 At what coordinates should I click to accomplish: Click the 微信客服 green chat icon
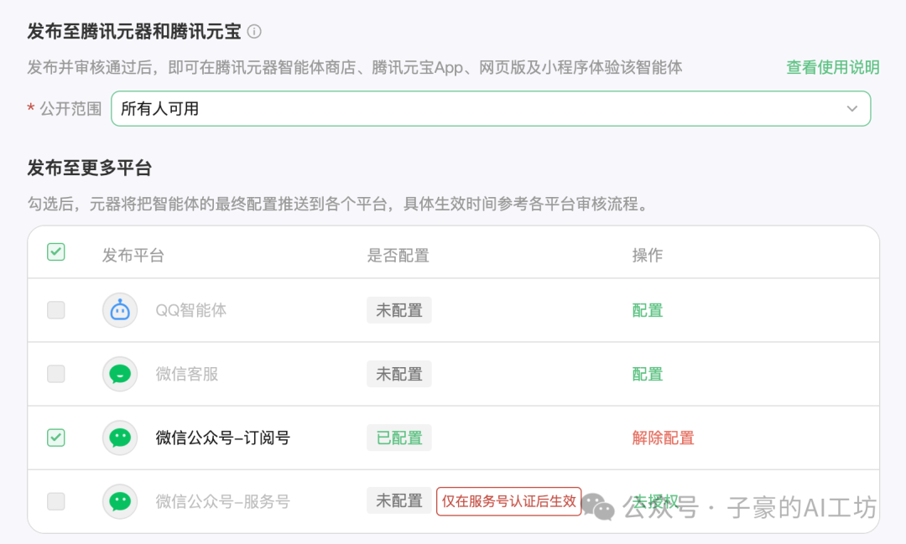tap(119, 374)
